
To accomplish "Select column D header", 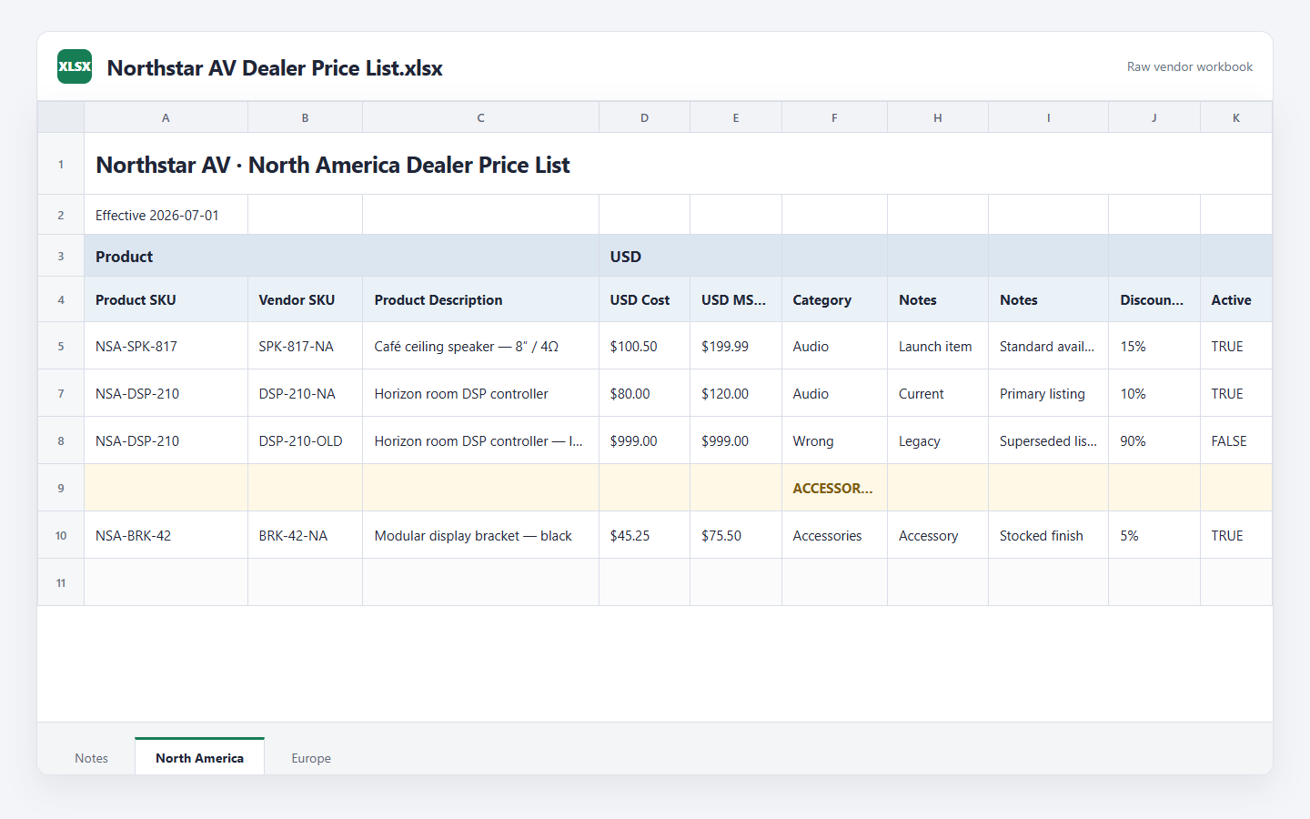I will point(644,117).
